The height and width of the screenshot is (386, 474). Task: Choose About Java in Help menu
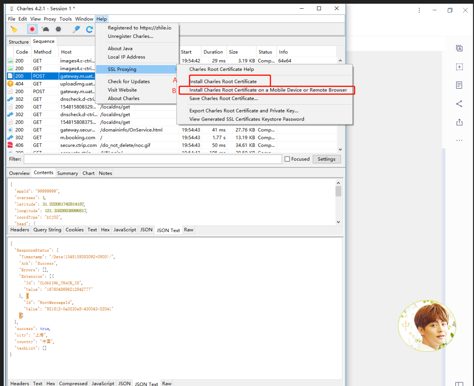[120, 48]
